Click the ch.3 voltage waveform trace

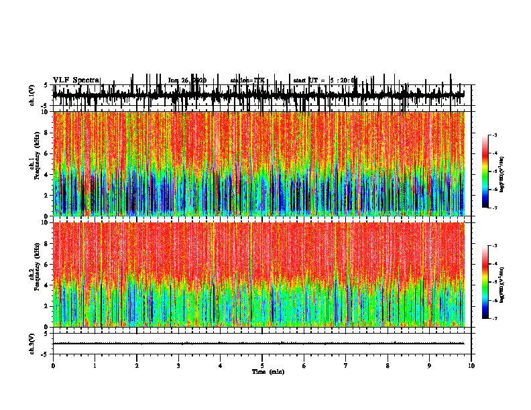(258, 344)
